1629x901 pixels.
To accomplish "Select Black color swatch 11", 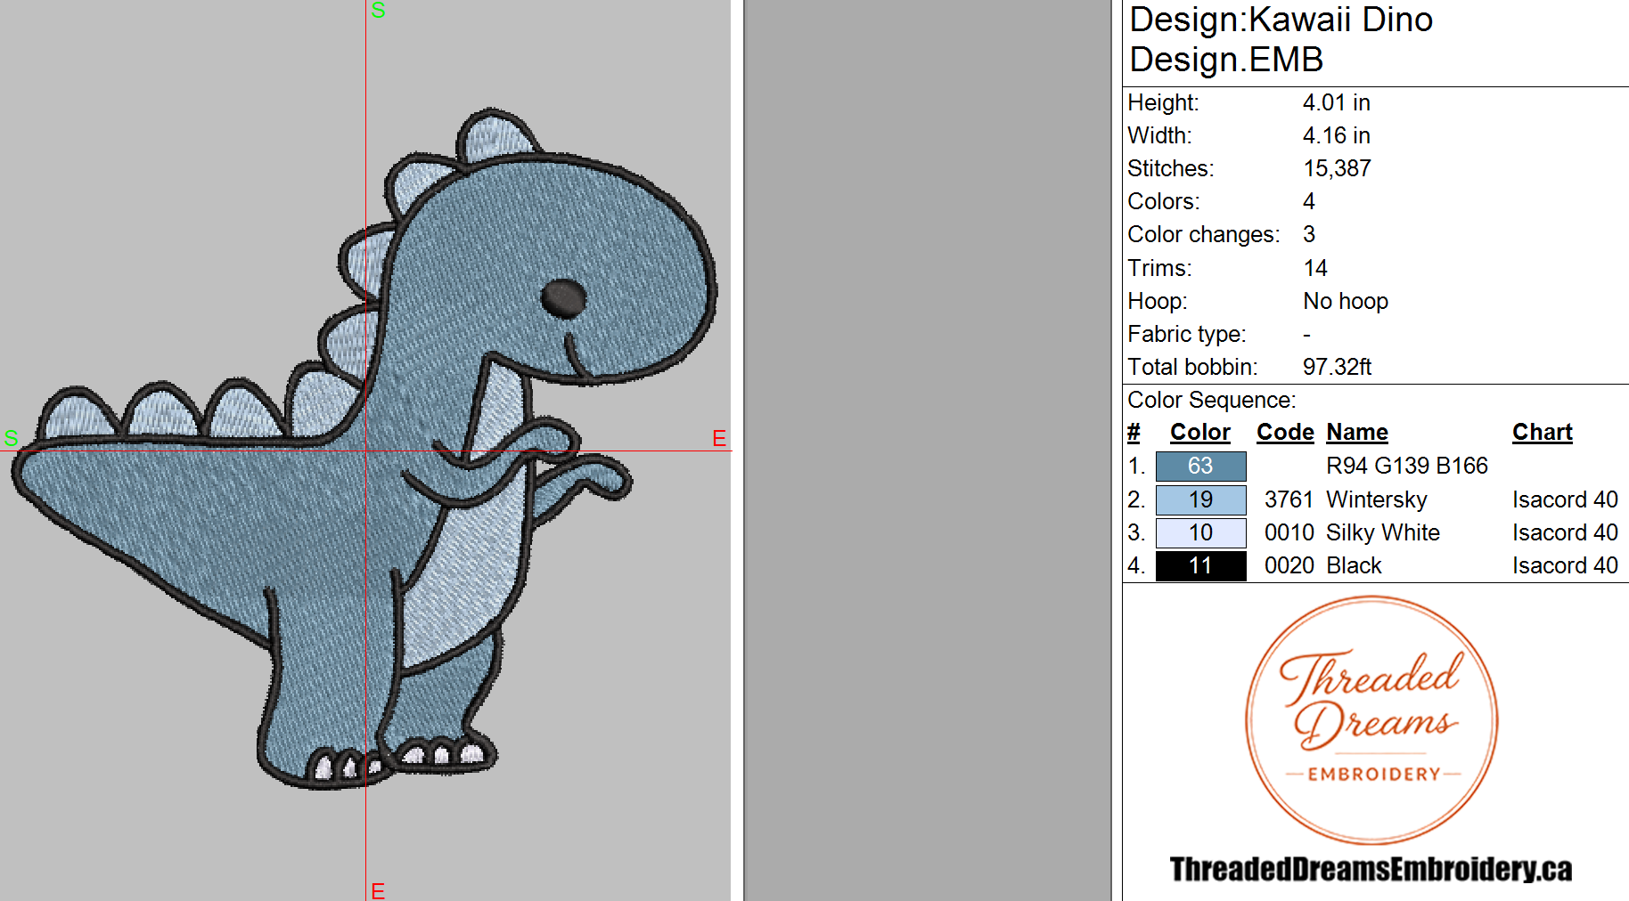I will click(1200, 565).
